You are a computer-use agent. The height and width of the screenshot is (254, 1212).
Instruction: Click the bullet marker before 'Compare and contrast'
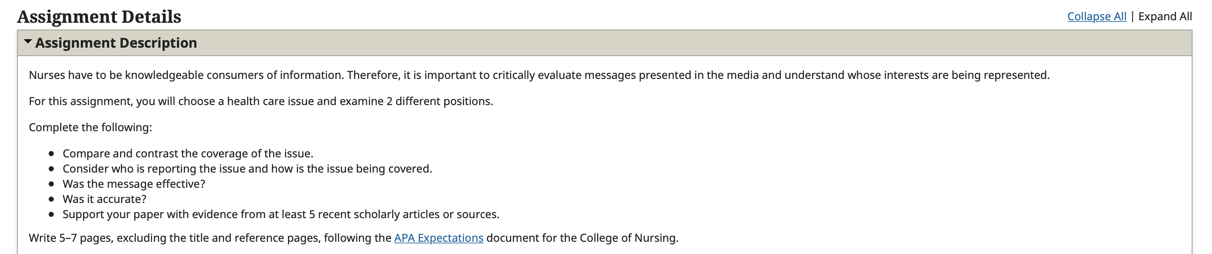click(51, 153)
